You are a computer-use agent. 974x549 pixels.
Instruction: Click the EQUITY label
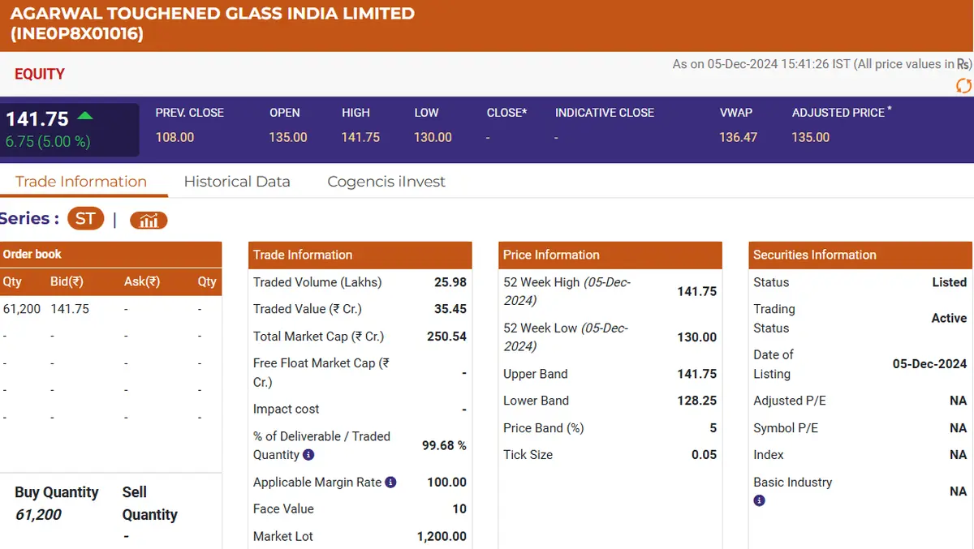(x=40, y=74)
